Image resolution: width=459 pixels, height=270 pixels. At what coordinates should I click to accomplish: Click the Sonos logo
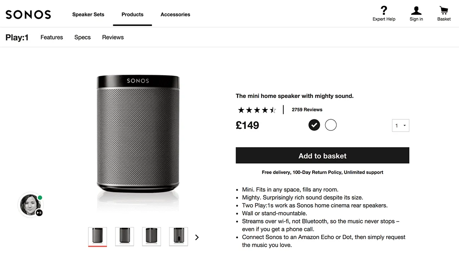[x=28, y=15]
